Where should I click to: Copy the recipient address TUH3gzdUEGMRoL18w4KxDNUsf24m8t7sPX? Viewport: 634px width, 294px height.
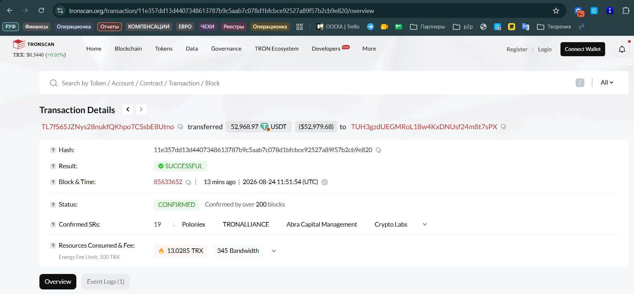coord(503,127)
